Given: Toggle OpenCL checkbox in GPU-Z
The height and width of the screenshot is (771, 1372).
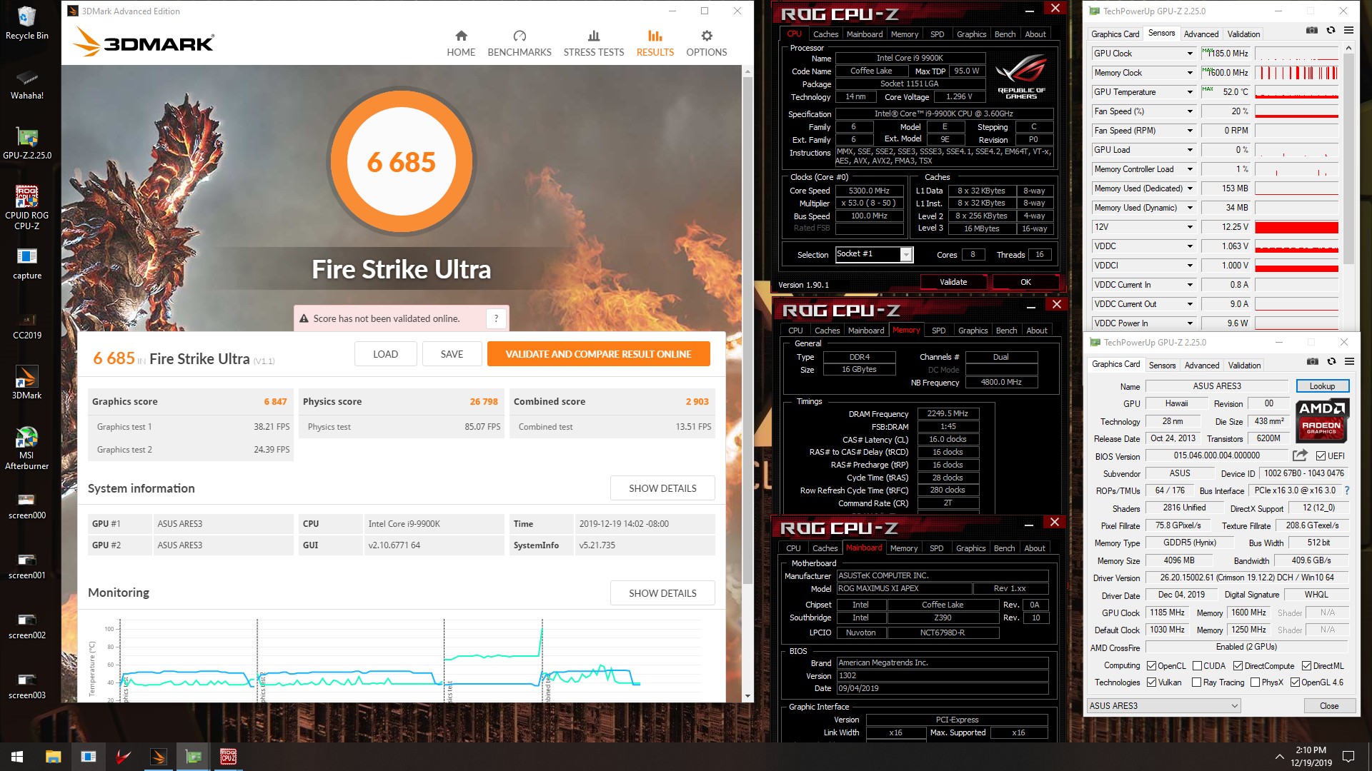Looking at the screenshot, I should [x=1151, y=665].
